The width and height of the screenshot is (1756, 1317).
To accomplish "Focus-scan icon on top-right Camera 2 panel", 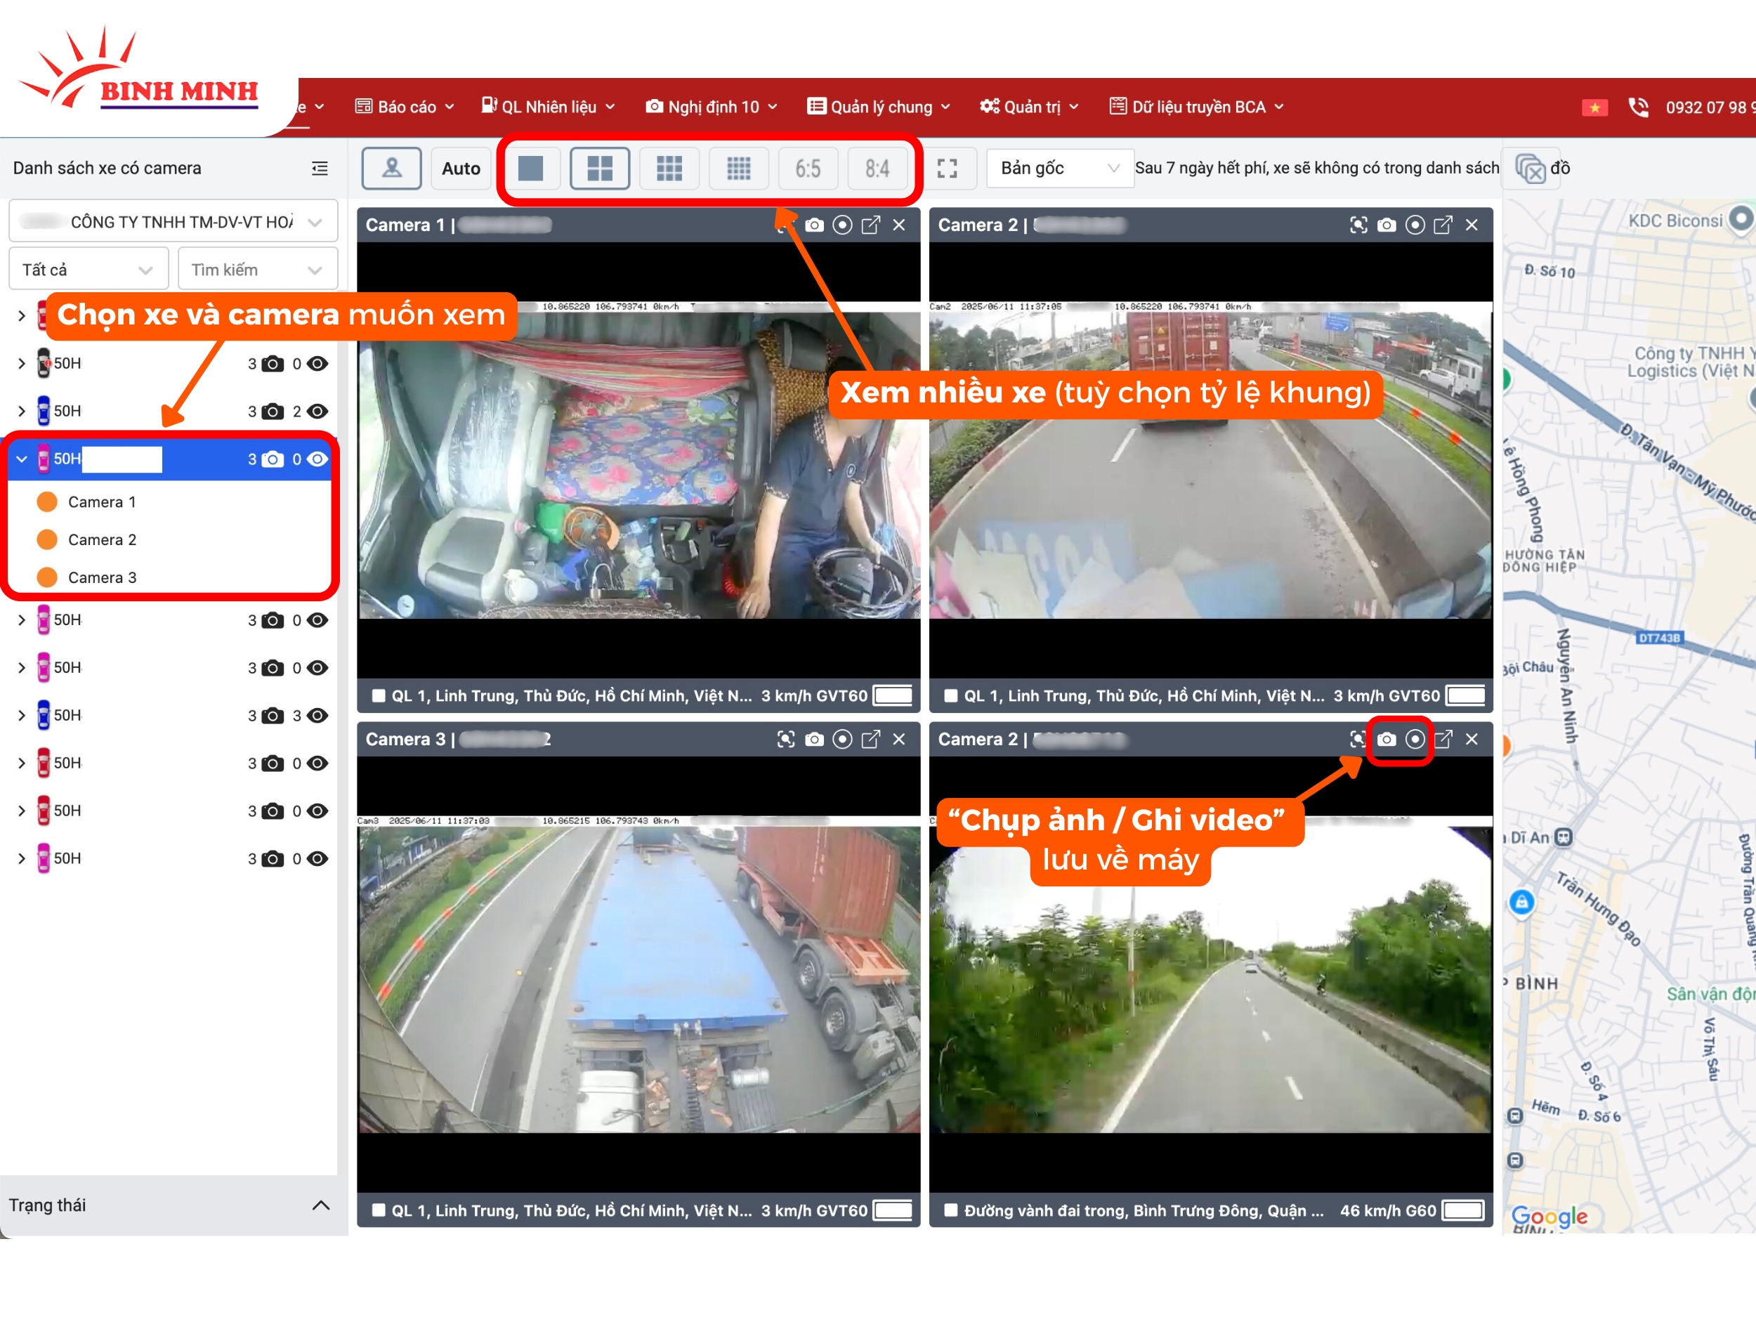I will tap(1358, 225).
